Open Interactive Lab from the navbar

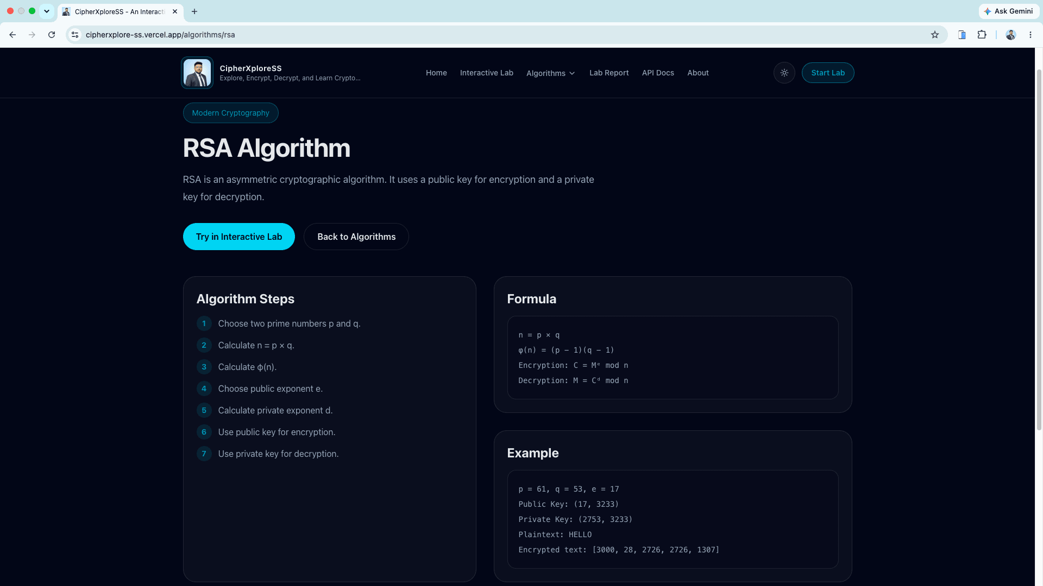pyautogui.click(x=487, y=73)
